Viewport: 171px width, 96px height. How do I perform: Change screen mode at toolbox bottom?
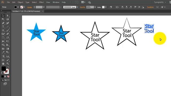5,84
